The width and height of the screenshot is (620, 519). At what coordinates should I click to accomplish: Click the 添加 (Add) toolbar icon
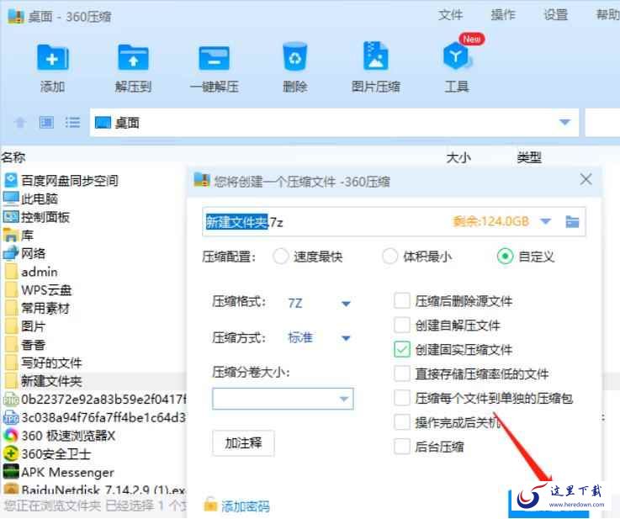(53, 58)
